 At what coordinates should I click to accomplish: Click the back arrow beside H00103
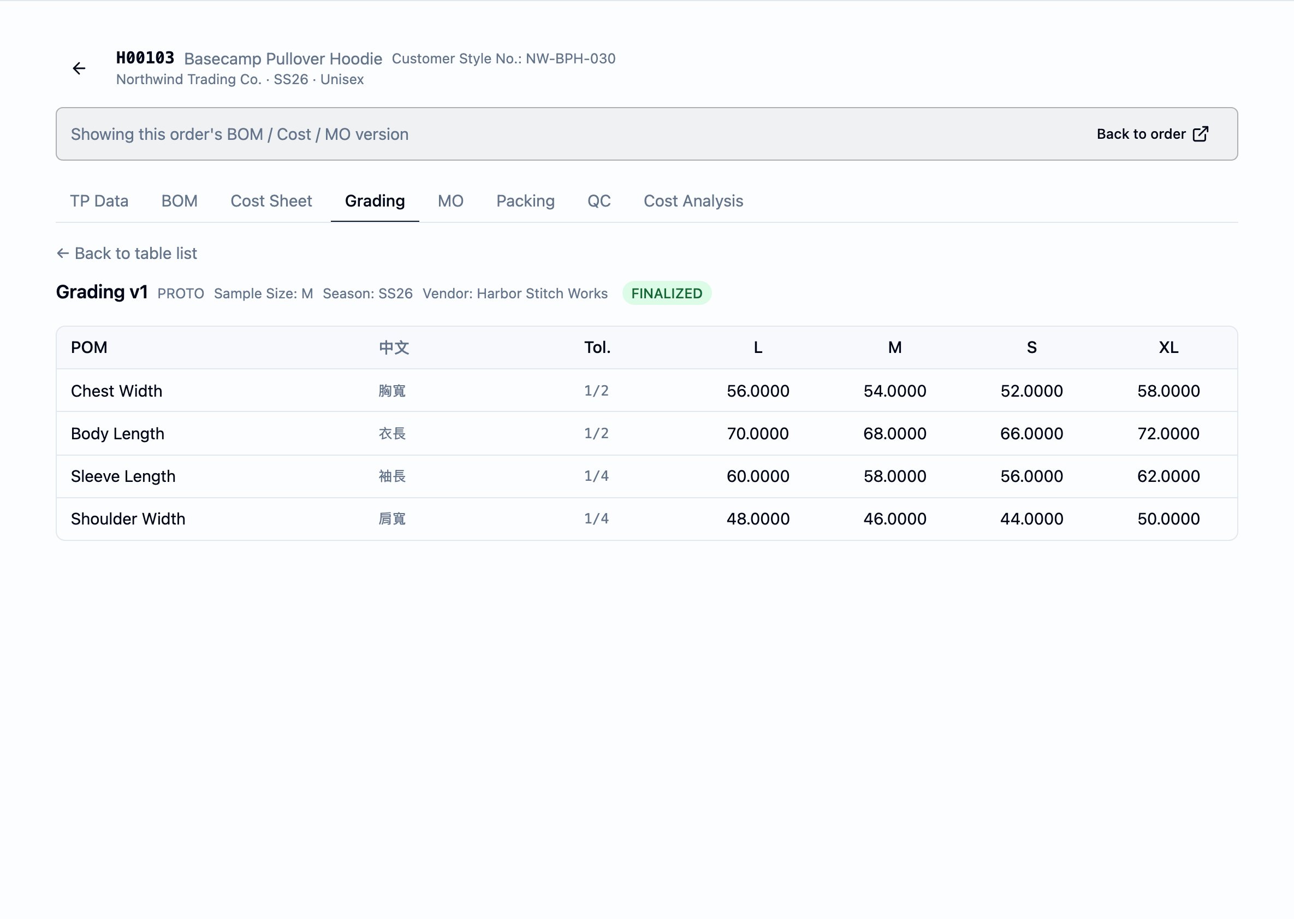click(x=79, y=68)
